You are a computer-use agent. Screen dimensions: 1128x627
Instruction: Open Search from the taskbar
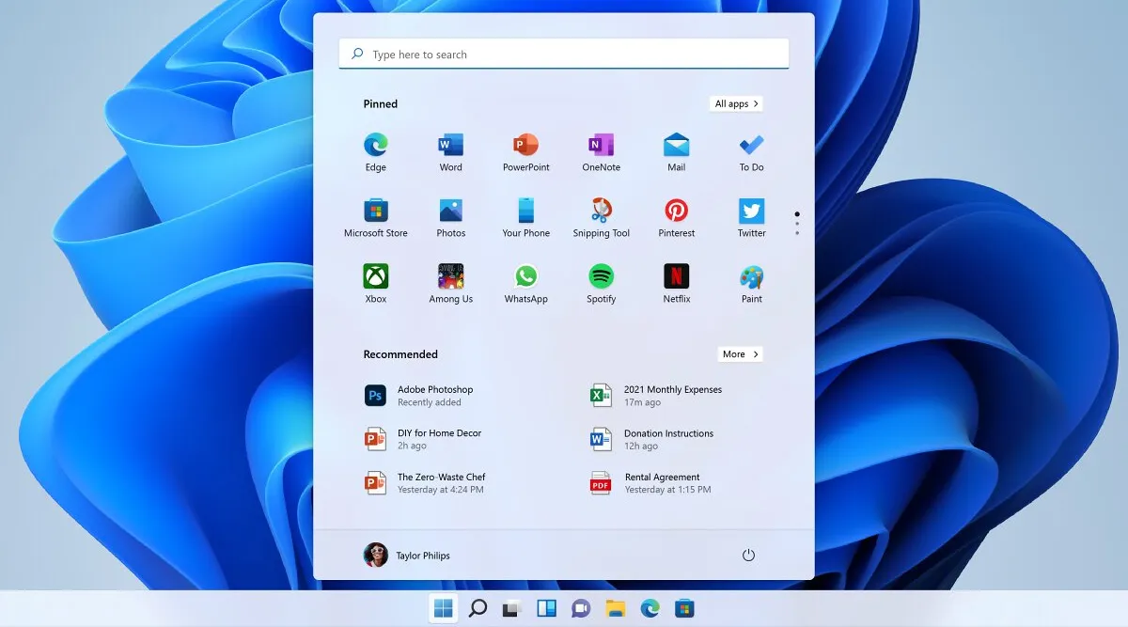point(478,608)
